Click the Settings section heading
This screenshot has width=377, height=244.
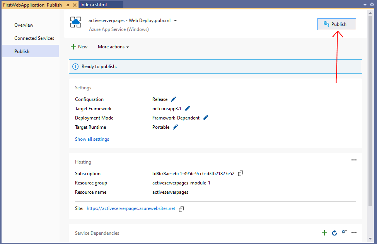(x=83, y=88)
